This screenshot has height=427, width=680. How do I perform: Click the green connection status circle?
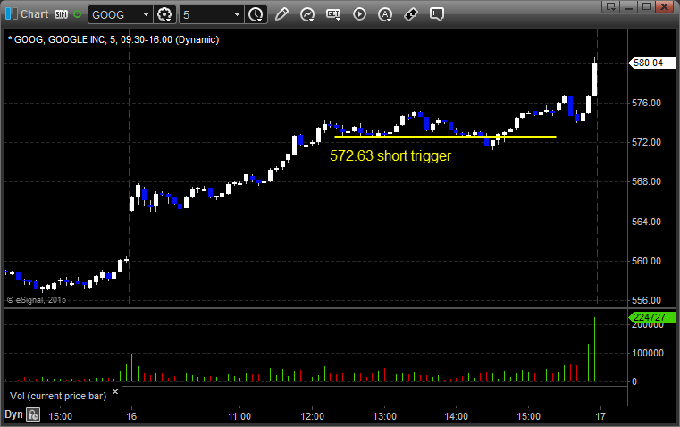point(77,14)
